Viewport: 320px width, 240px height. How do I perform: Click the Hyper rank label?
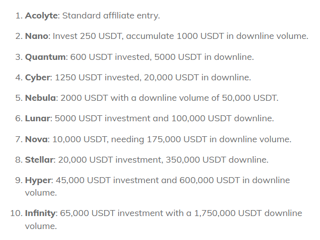[38, 181]
